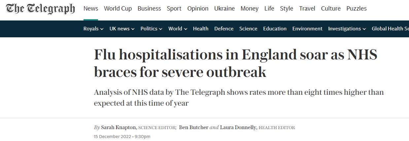Open the Science subsection

click(248, 29)
